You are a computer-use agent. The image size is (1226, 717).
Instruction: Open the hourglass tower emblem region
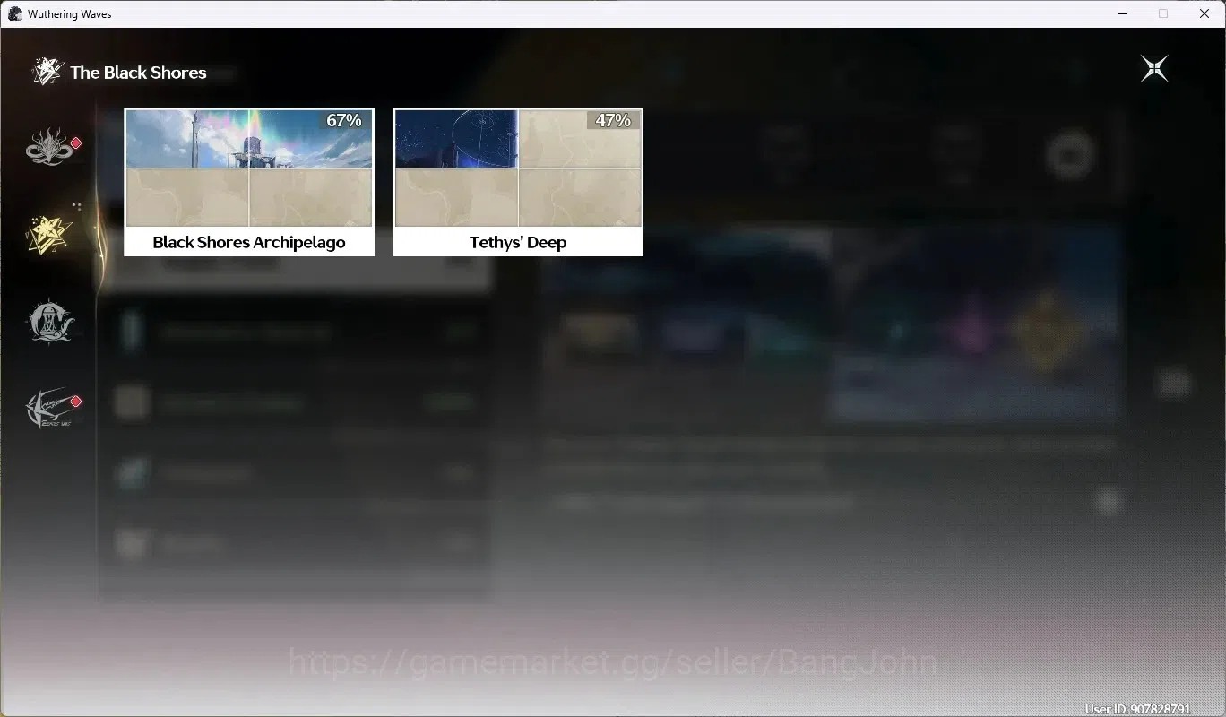tap(50, 321)
